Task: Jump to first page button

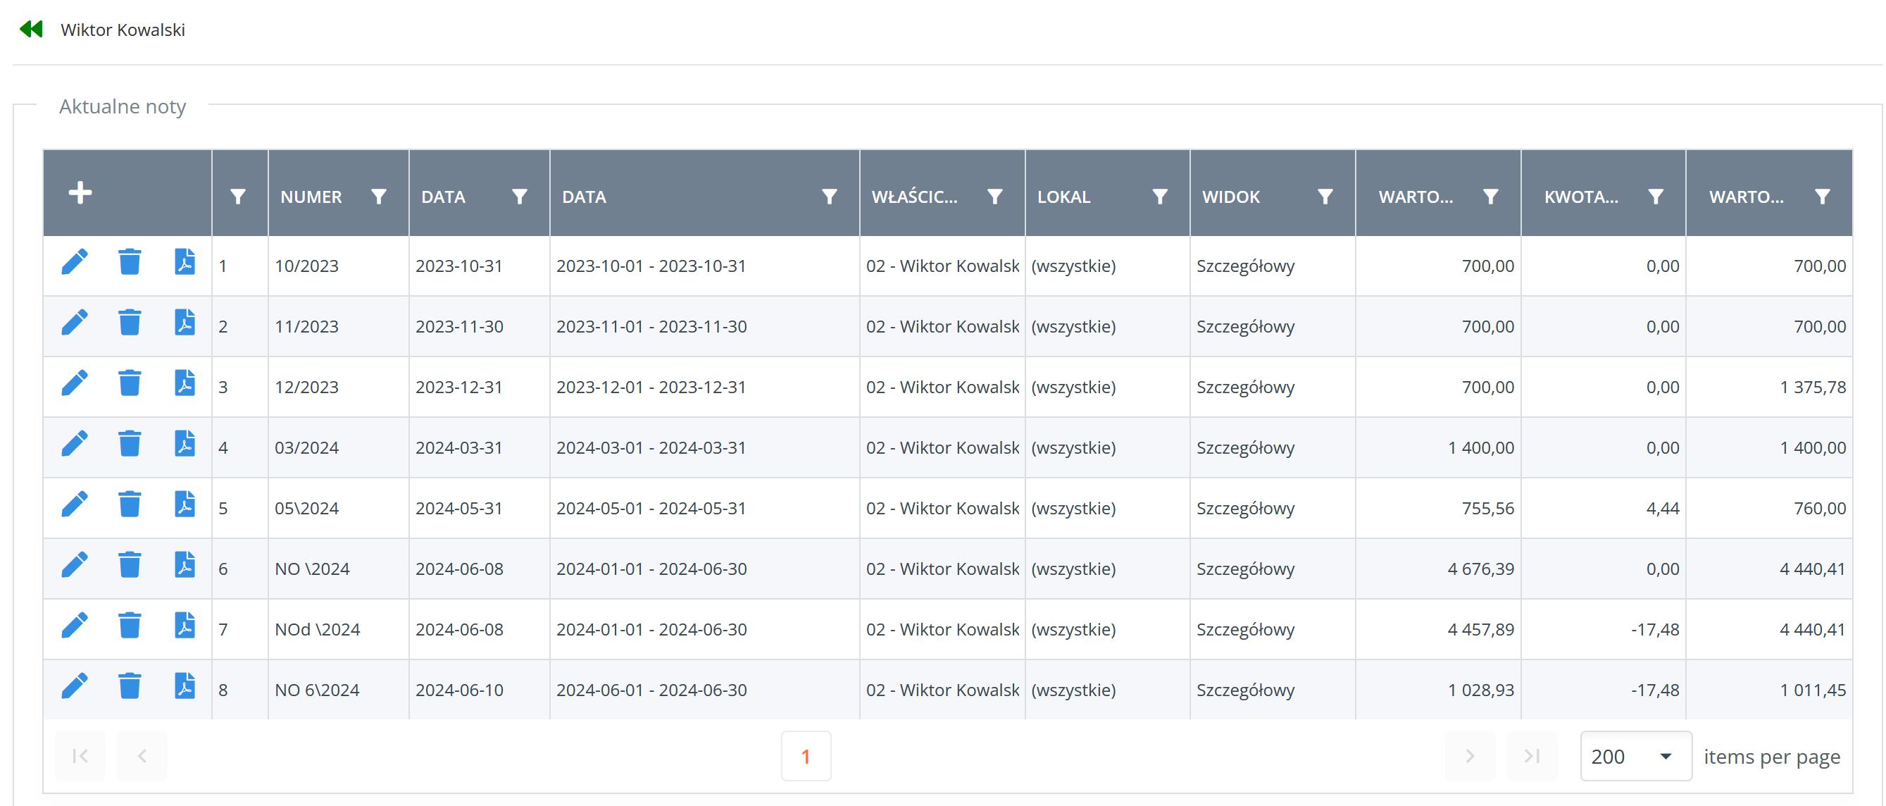Action: (80, 756)
